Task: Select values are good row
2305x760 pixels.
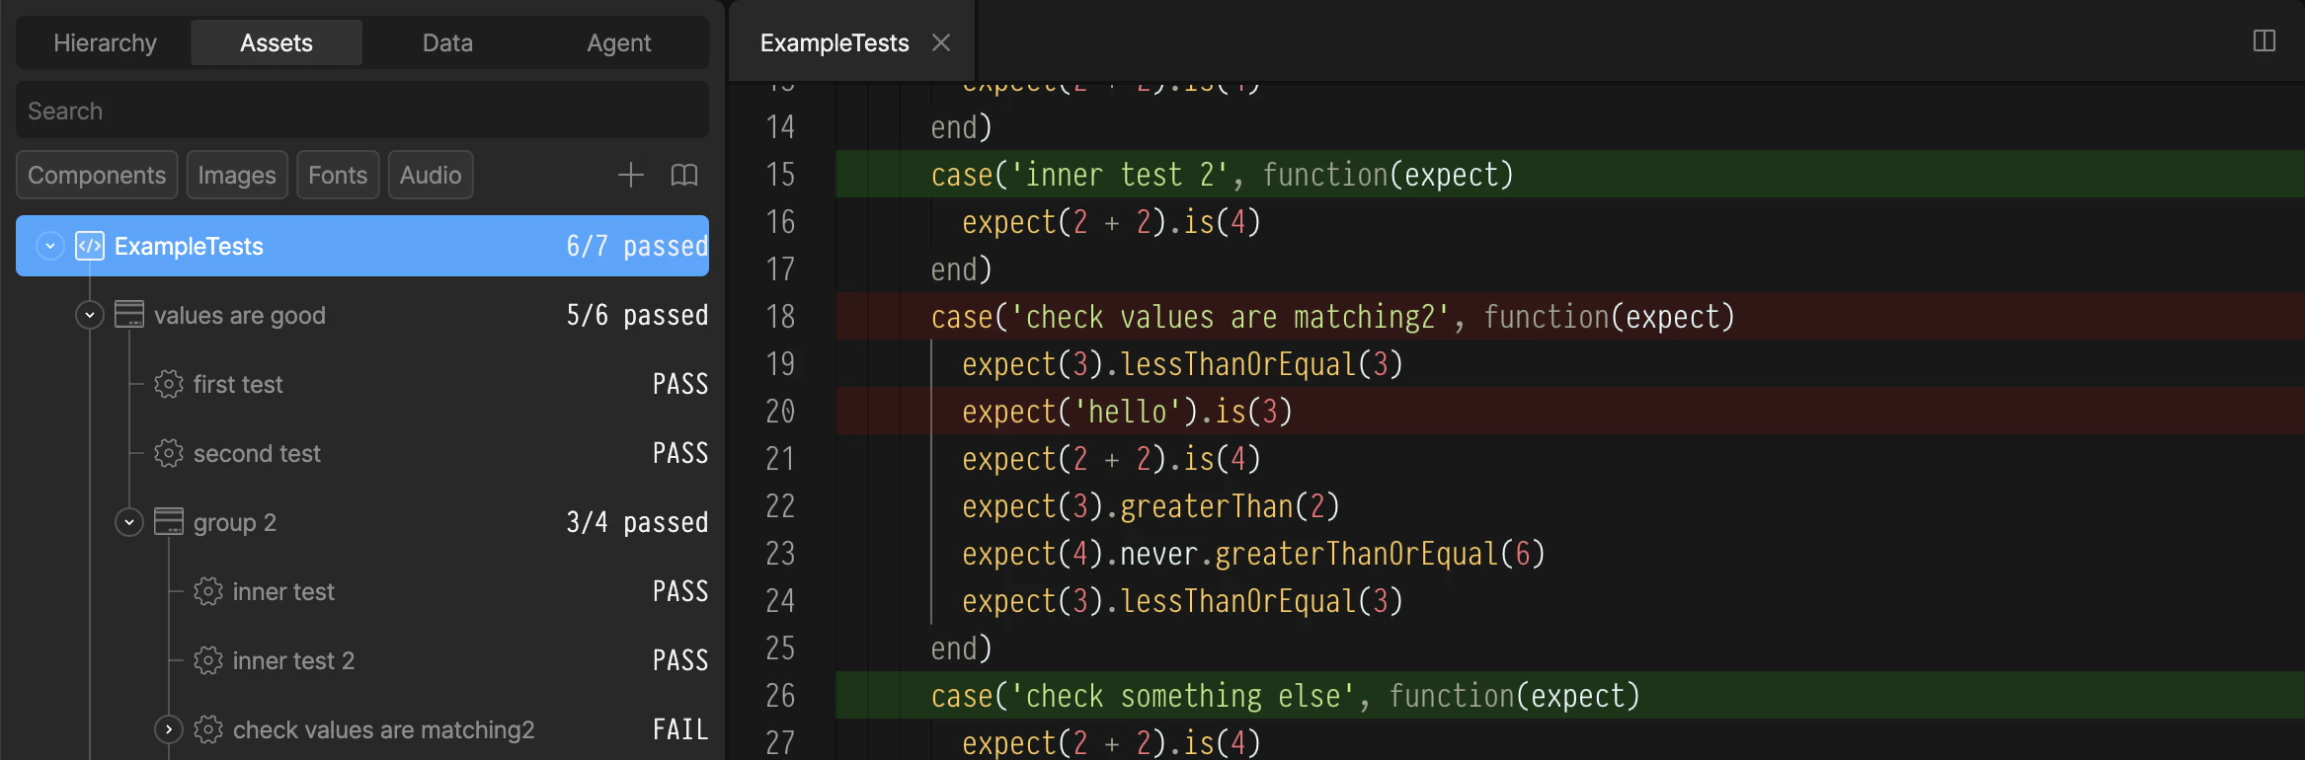Action: click(x=362, y=315)
